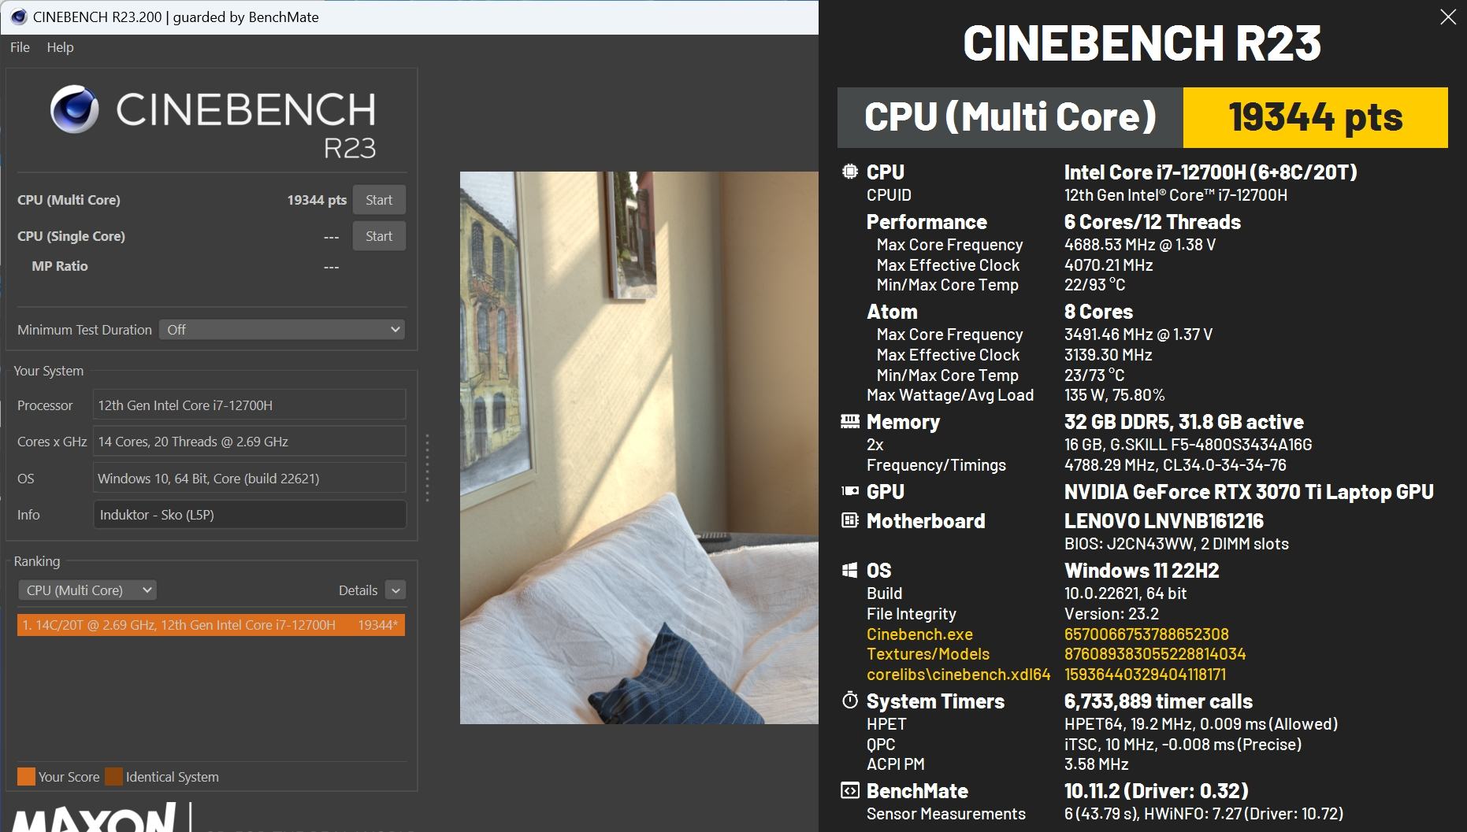
Task: Click the Processor field
Action: coord(249,405)
